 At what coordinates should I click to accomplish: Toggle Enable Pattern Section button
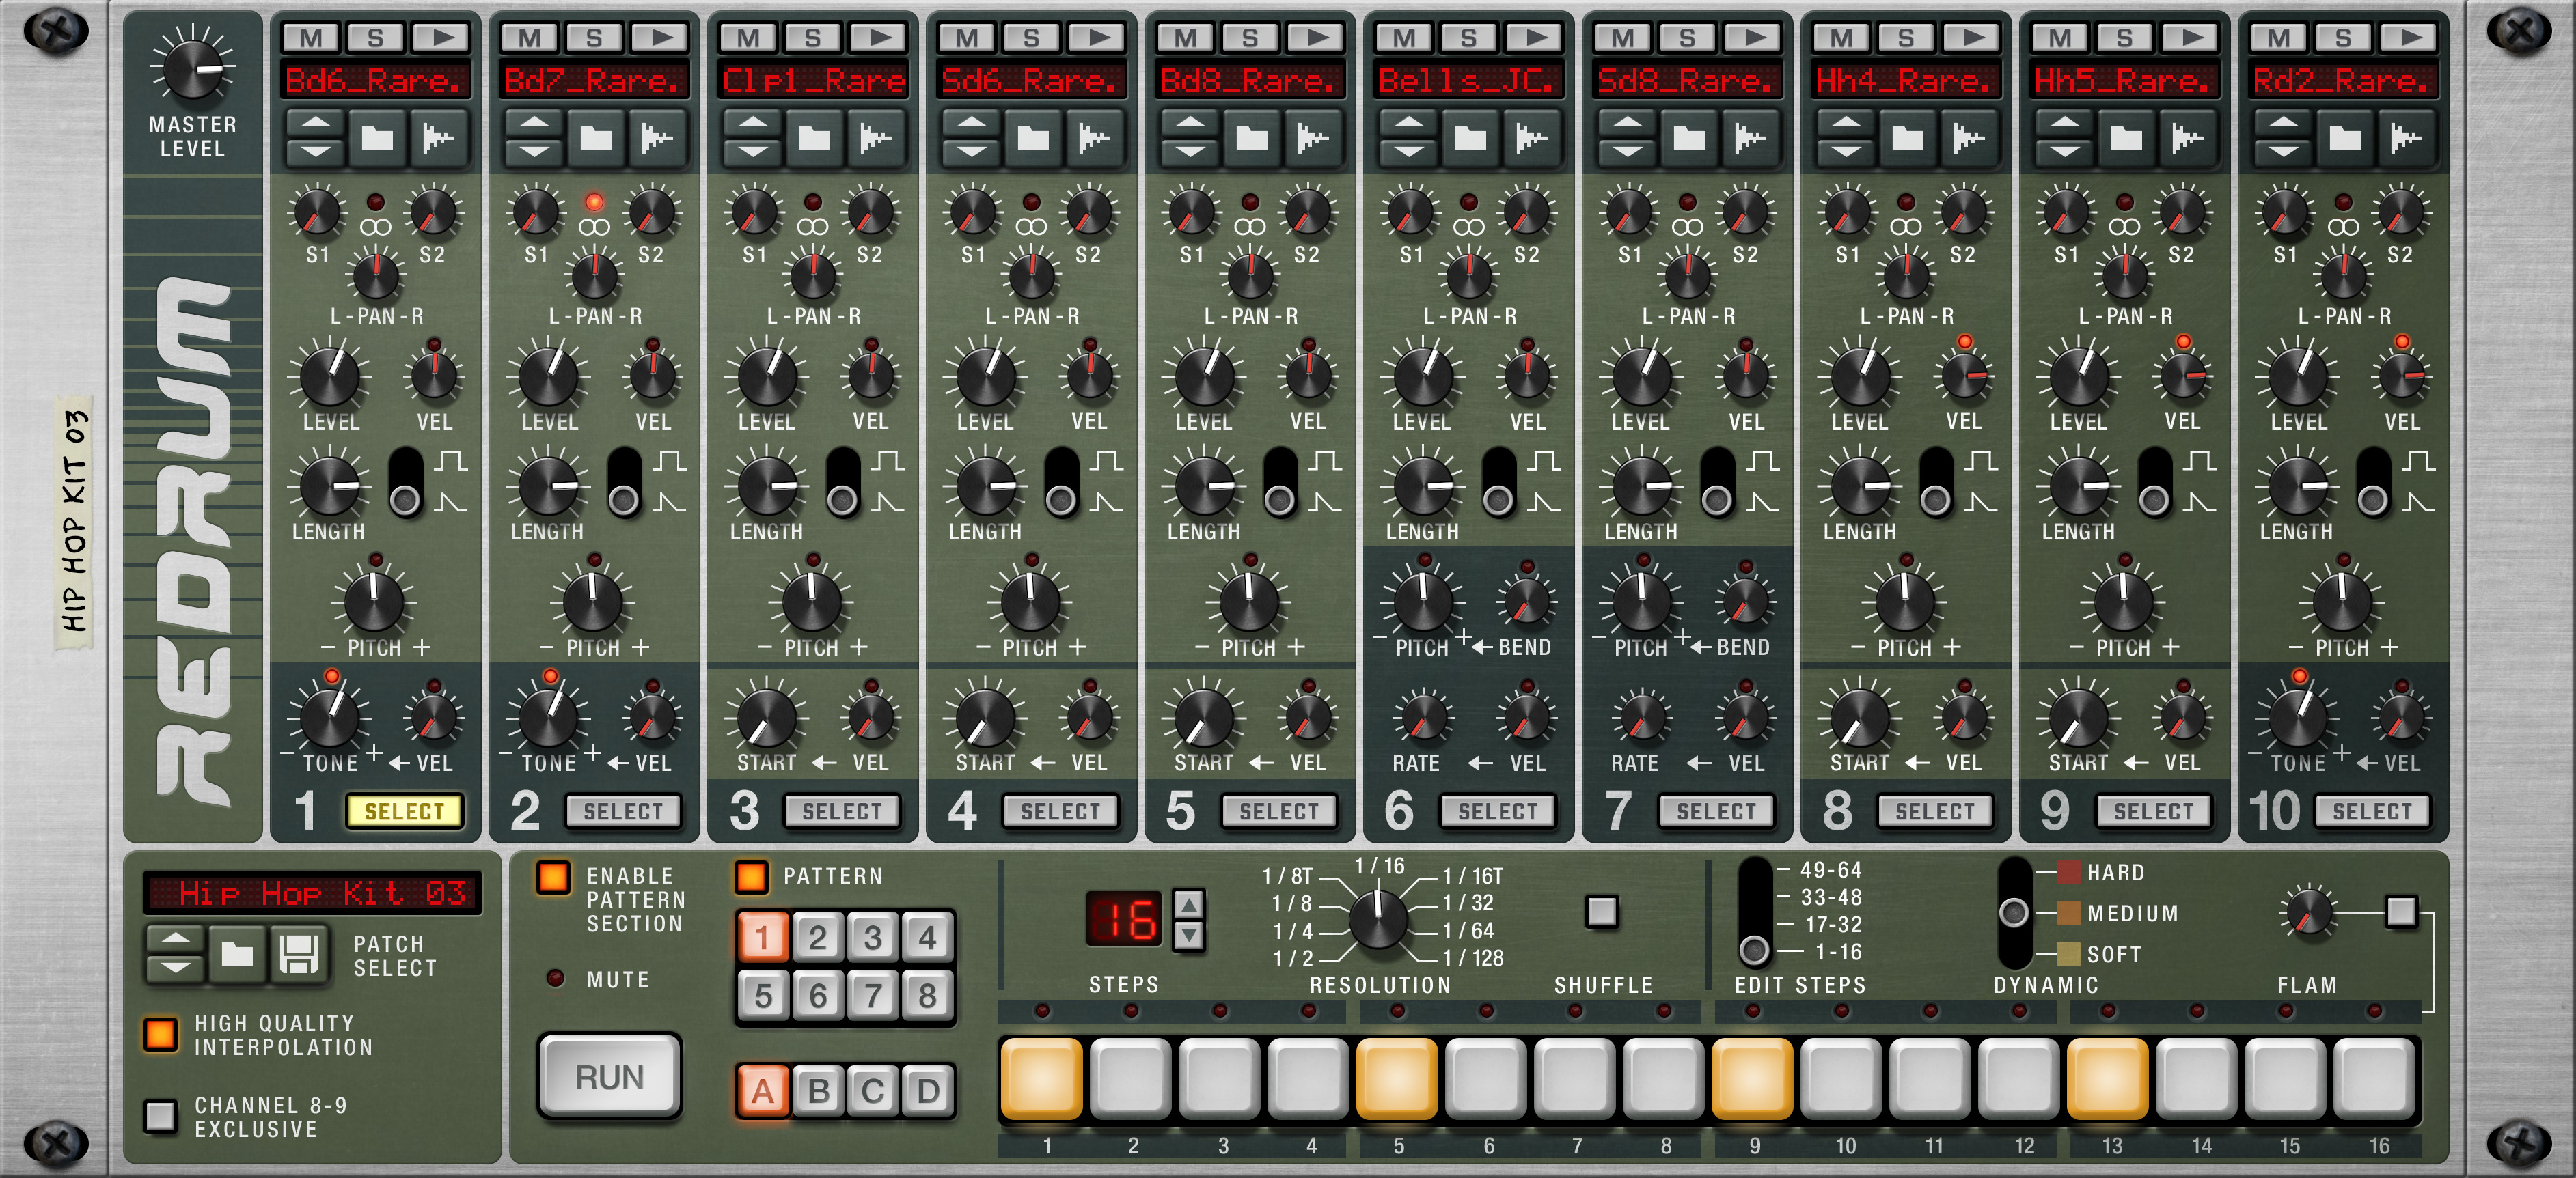tap(553, 878)
